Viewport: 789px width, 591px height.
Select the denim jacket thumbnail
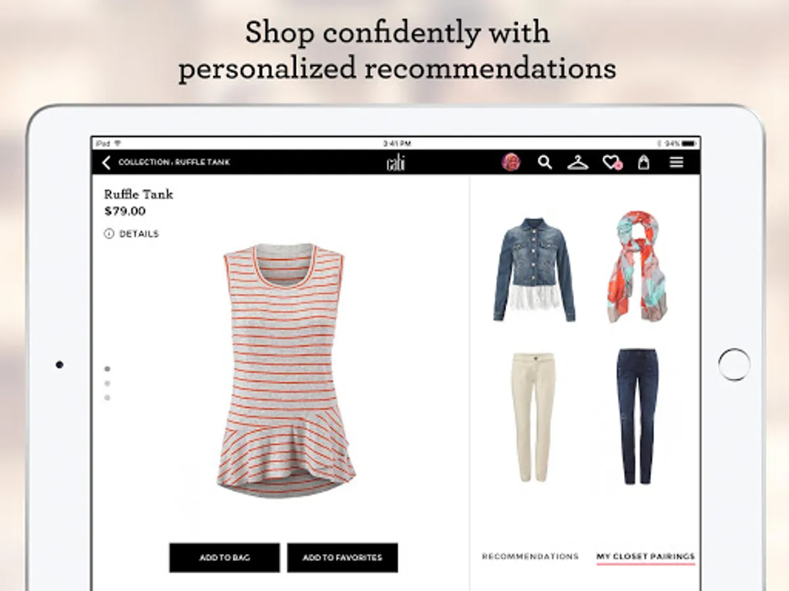click(x=534, y=269)
